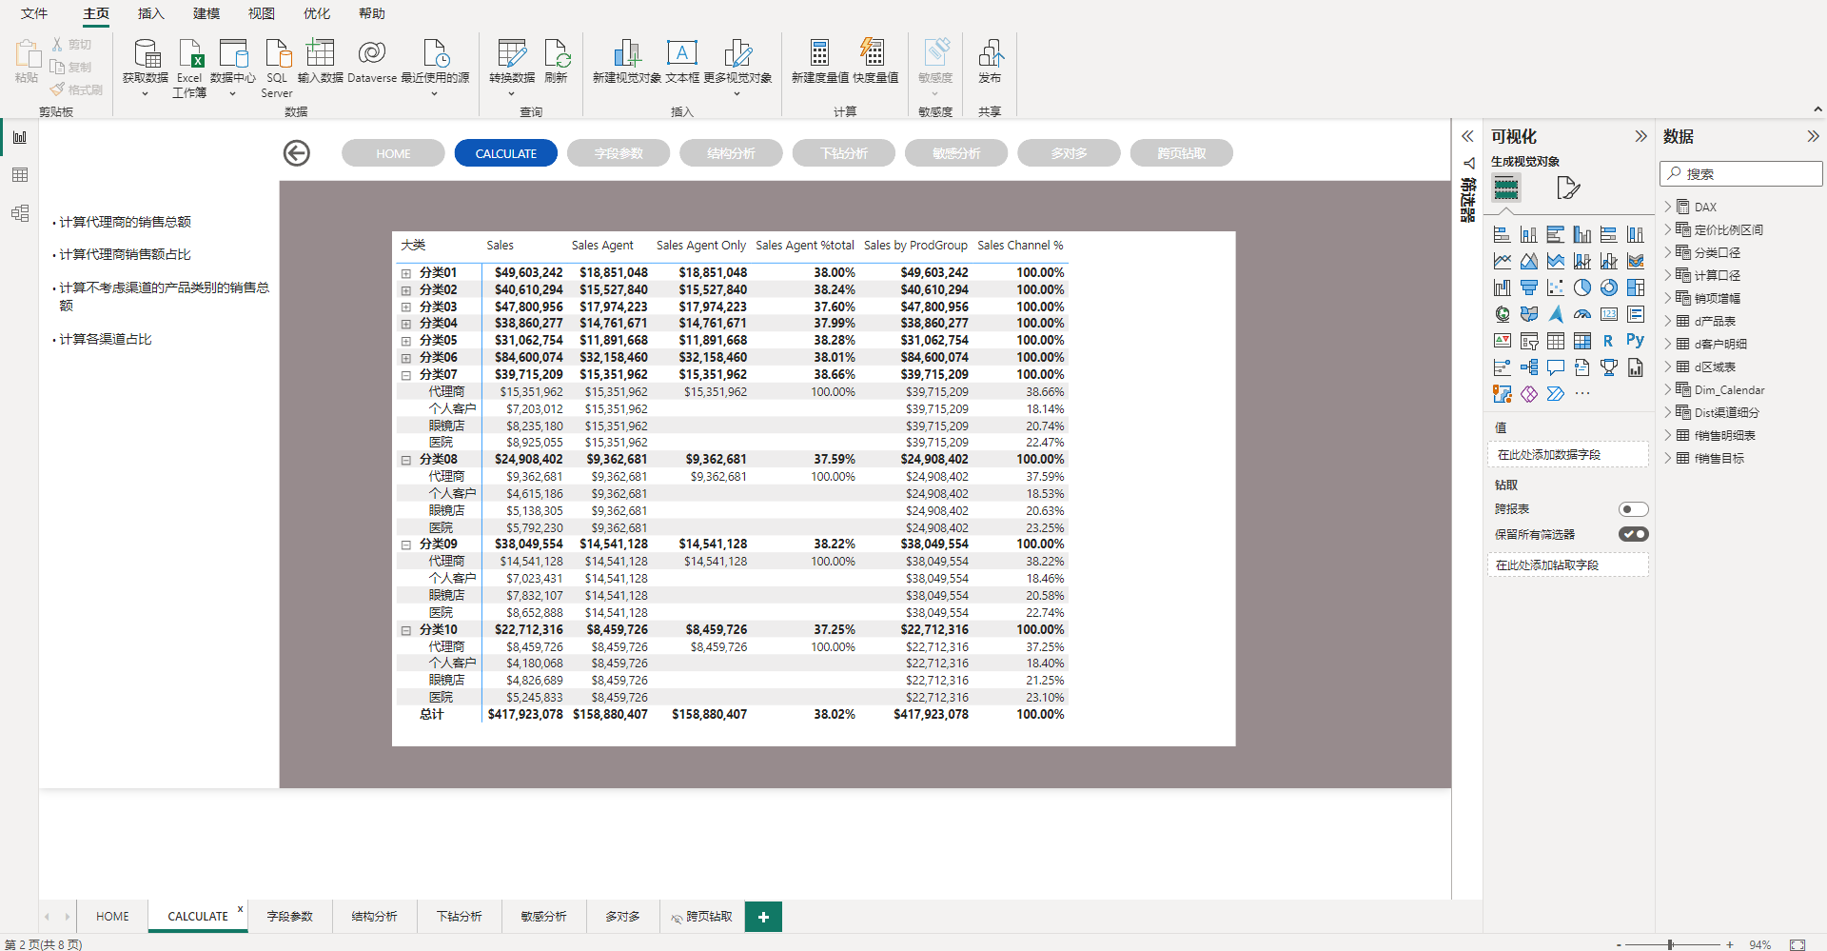The height and width of the screenshot is (951, 1827).
Task: Expand the filters pane arrows
Action: 1467,136
